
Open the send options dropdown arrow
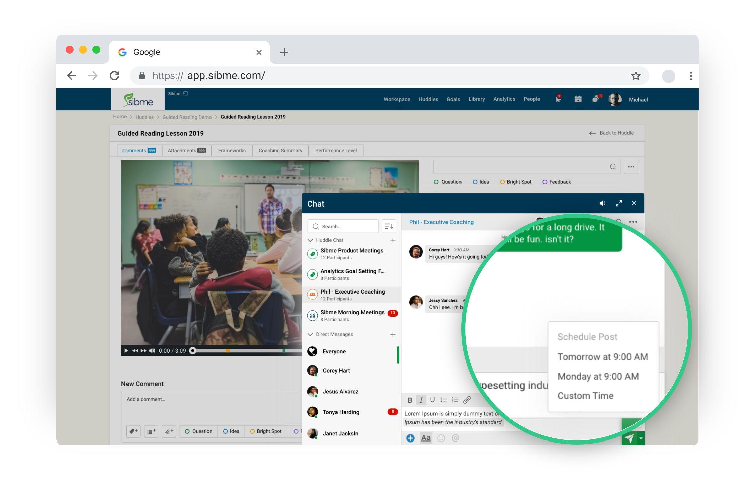[641, 438]
